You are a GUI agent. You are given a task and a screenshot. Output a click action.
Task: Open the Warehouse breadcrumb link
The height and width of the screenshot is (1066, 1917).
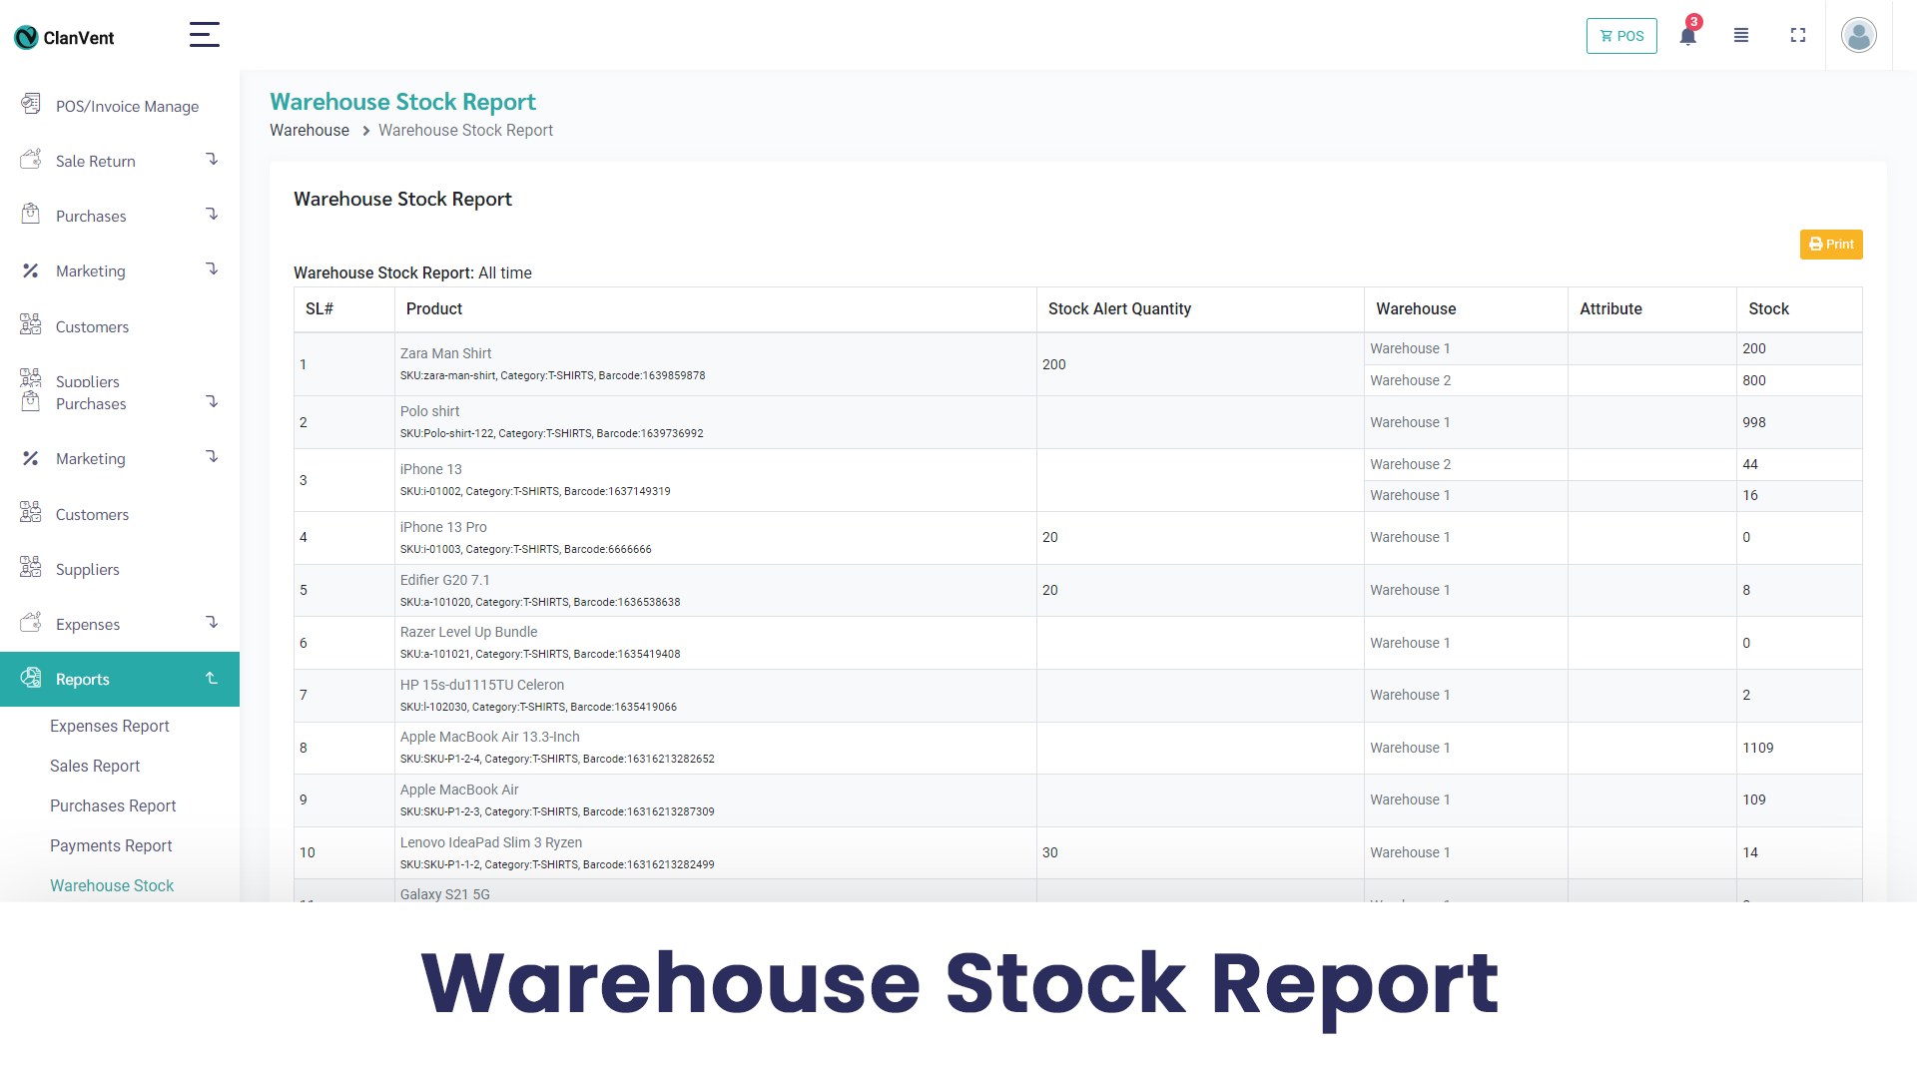(x=309, y=130)
